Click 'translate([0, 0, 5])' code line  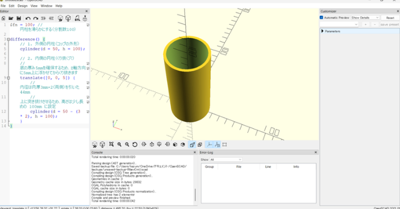click(48, 78)
